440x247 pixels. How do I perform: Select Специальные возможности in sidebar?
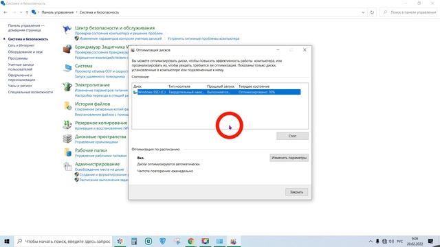coord(30,92)
